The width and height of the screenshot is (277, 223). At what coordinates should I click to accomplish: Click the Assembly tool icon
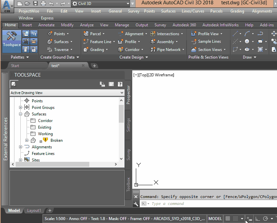coord(153,41)
